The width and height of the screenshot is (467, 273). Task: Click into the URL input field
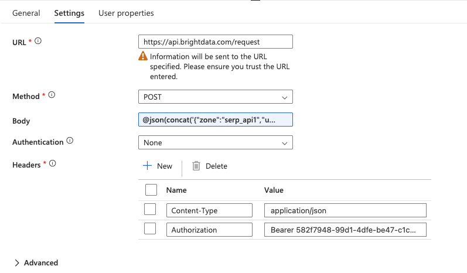click(x=215, y=42)
